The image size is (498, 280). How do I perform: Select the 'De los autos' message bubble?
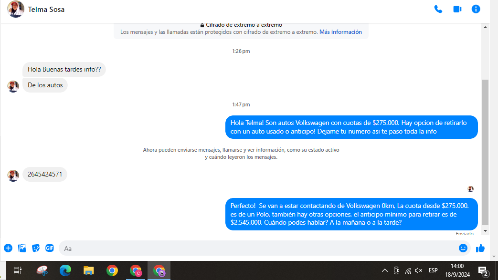pos(45,85)
